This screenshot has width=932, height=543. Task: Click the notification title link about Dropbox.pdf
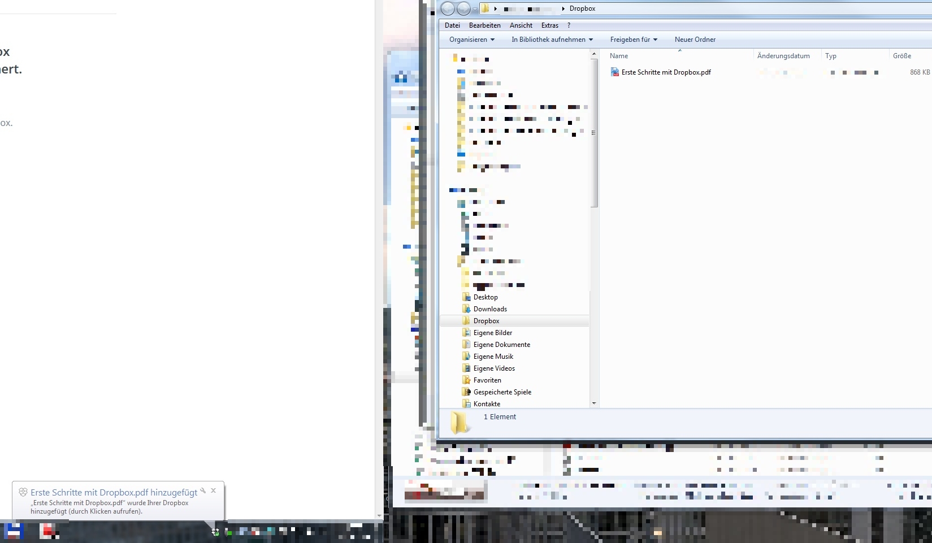pos(114,493)
